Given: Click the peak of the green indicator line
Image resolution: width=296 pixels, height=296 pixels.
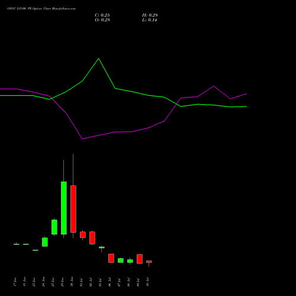Looking at the screenshot, I should click(x=99, y=59).
